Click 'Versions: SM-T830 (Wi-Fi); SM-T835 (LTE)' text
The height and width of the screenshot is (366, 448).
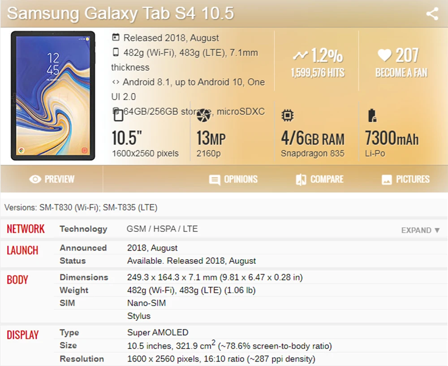coord(81,207)
